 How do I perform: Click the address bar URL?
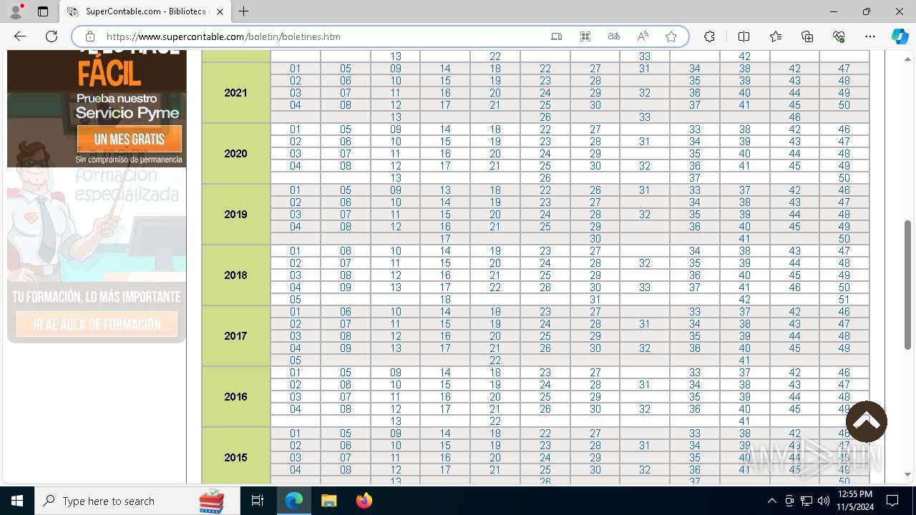pos(223,36)
